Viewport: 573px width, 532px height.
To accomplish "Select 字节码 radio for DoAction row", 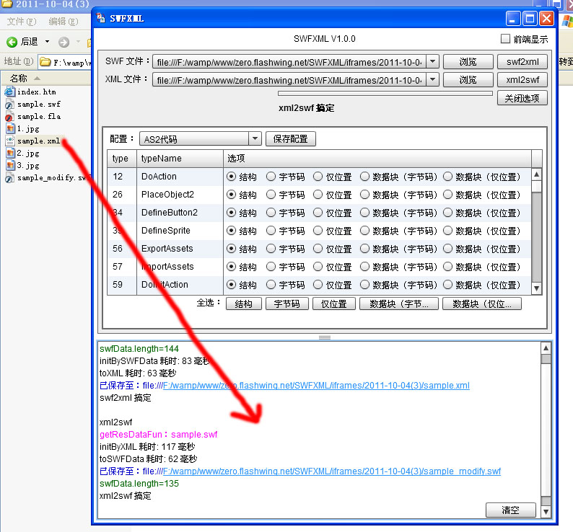I will (x=271, y=177).
